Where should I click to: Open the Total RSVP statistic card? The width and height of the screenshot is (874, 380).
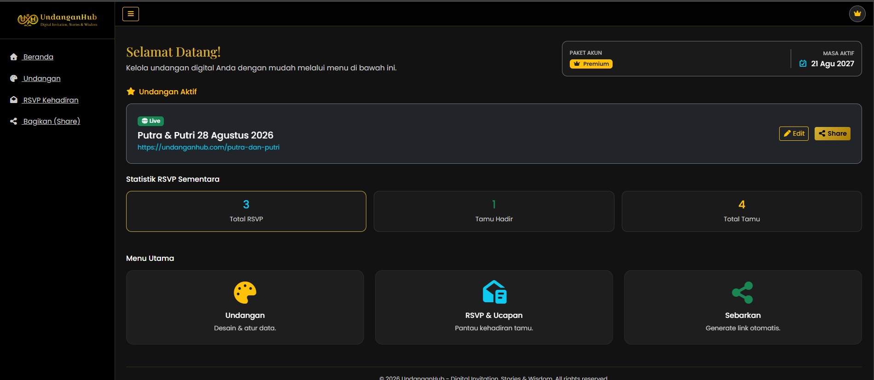coord(246,211)
